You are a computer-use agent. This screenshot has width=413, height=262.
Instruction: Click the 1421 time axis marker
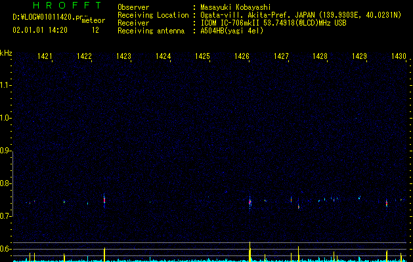[45, 56]
